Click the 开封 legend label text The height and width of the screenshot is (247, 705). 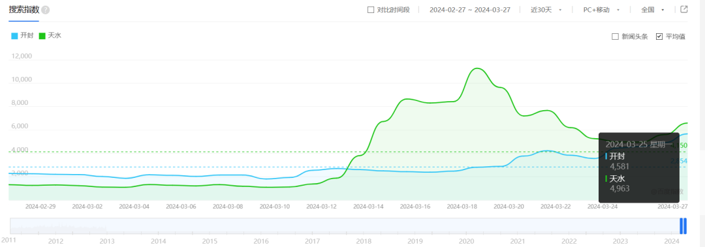click(27, 35)
